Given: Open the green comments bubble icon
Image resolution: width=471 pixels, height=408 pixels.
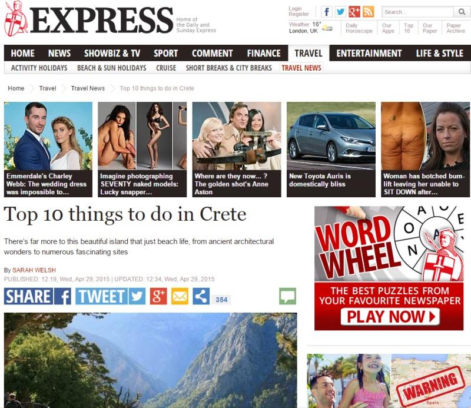Looking at the screenshot, I should coord(287,296).
